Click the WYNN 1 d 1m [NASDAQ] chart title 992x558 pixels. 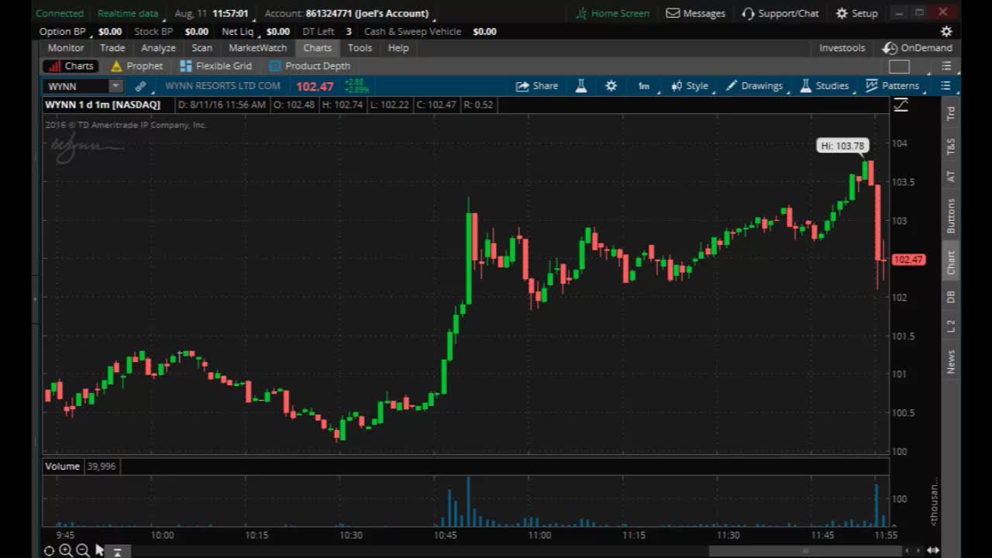click(x=102, y=105)
